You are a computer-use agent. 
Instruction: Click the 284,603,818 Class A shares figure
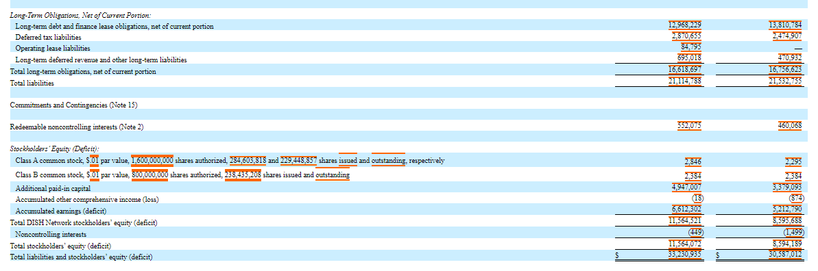point(248,161)
